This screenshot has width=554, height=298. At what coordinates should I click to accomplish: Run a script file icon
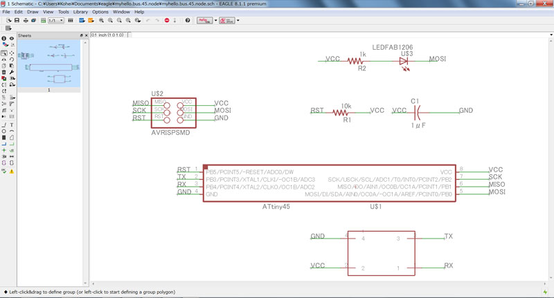tap(82, 21)
